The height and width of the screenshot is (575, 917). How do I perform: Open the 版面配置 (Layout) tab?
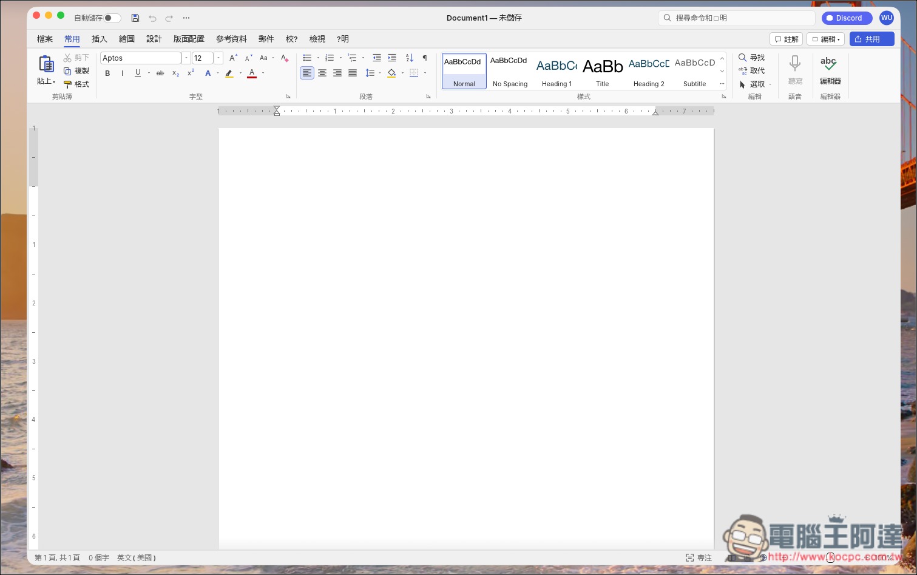(x=189, y=39)
